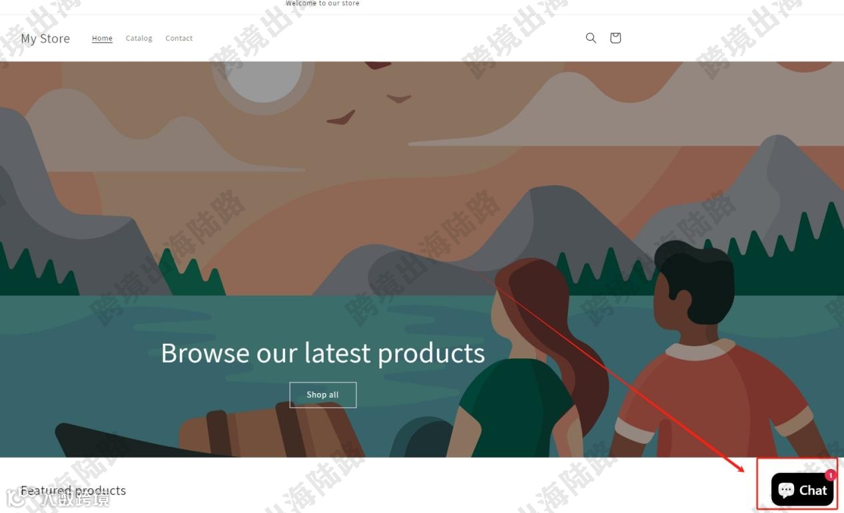Click the red notification badge on Chat

point(830,476)
